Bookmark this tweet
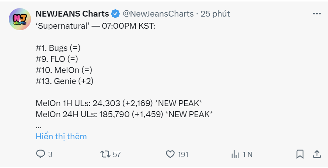This screenshot has width=328, height=168. click(x=300, y=154)
